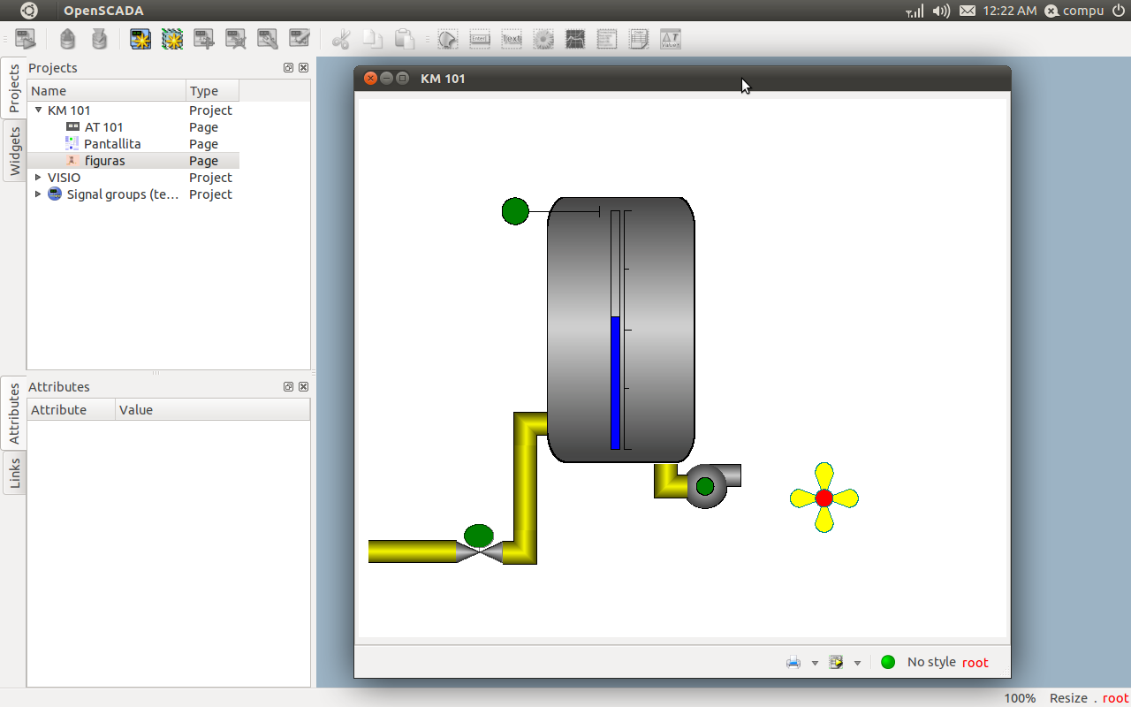Click the red root user label in KM 101

tap(975, 662)
